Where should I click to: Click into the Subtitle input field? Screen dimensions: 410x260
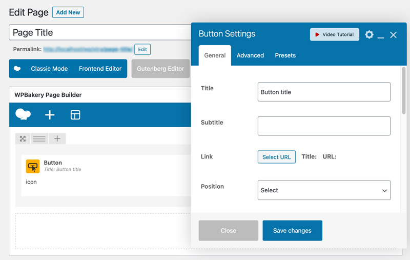click(324, 126)
